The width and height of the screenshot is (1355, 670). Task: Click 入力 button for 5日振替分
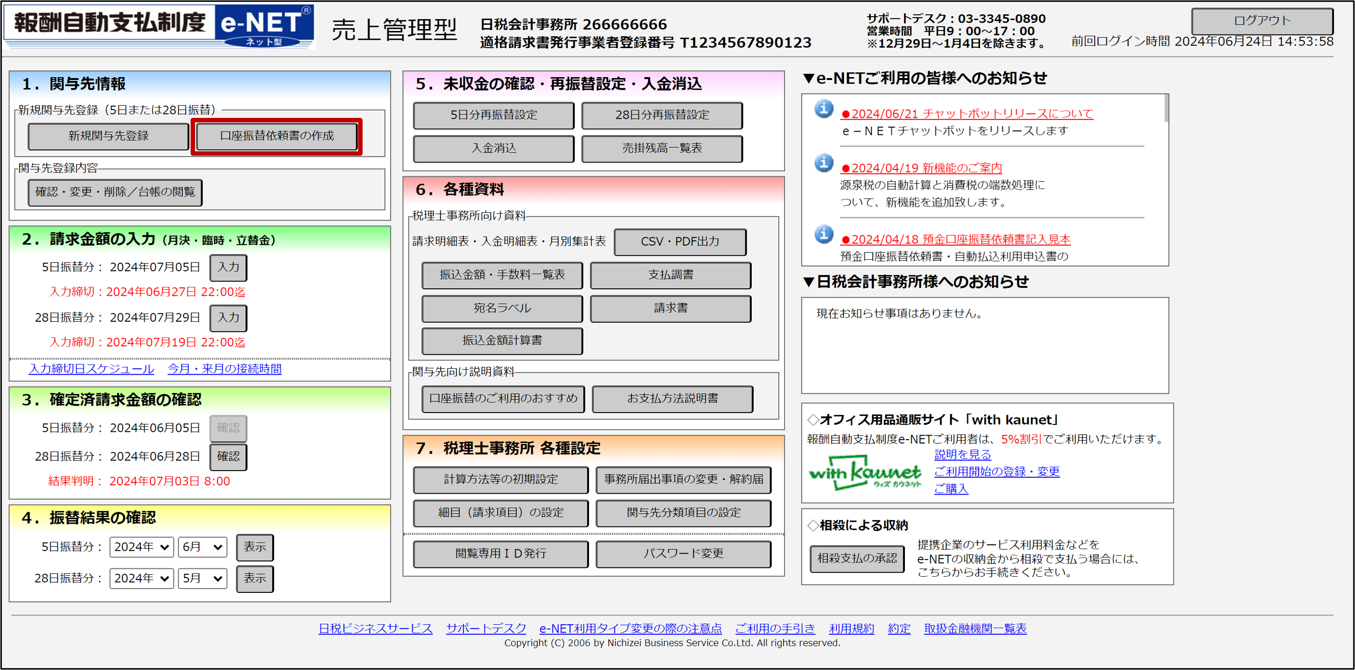pos(228,267)
